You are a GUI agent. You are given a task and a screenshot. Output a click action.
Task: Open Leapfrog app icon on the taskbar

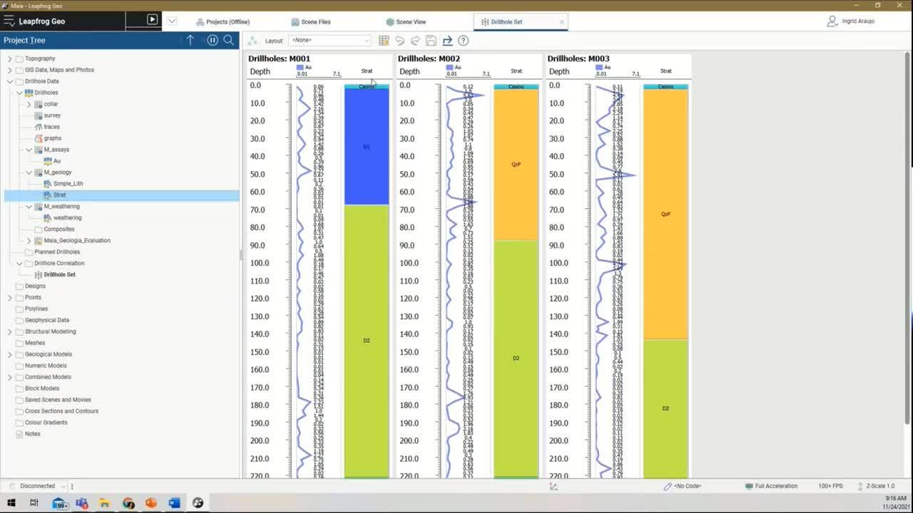198,503
